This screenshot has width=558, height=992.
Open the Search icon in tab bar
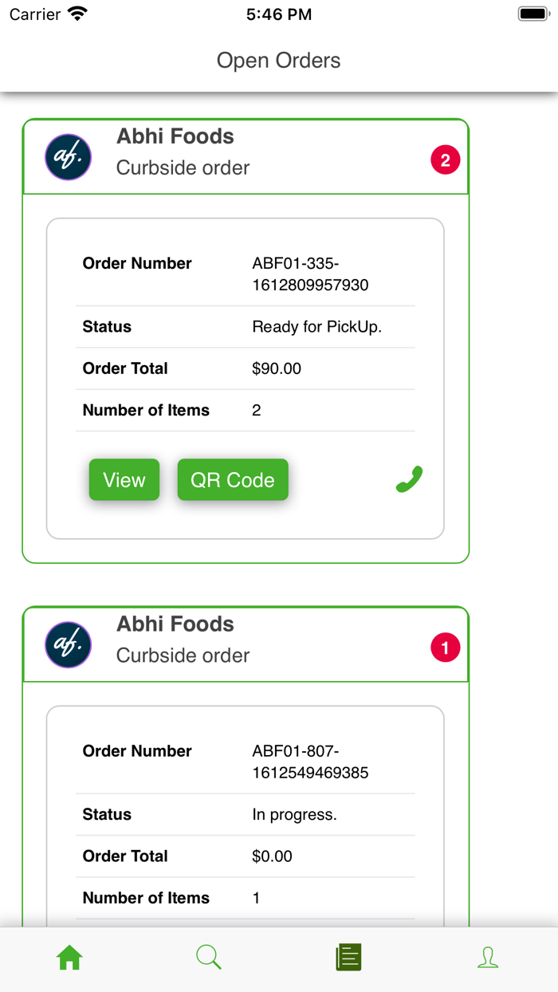click(x=209, y=957)
